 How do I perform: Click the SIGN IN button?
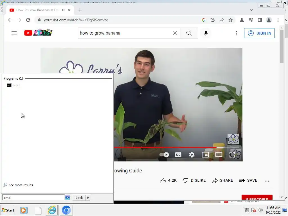click(259, 33)
